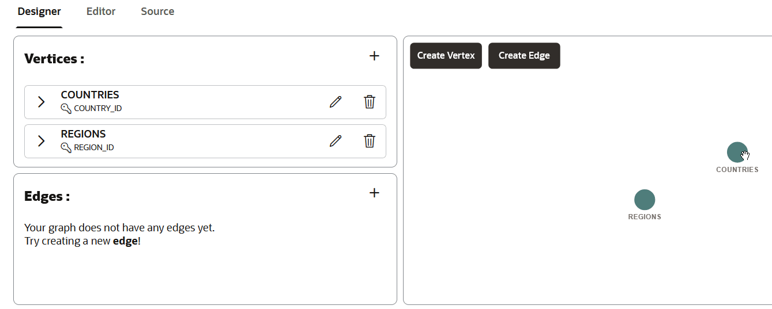Expand the COUNTRIES vertex details
Image resolution: width=772 pixels, height=309 pixels.
(41, 102)
